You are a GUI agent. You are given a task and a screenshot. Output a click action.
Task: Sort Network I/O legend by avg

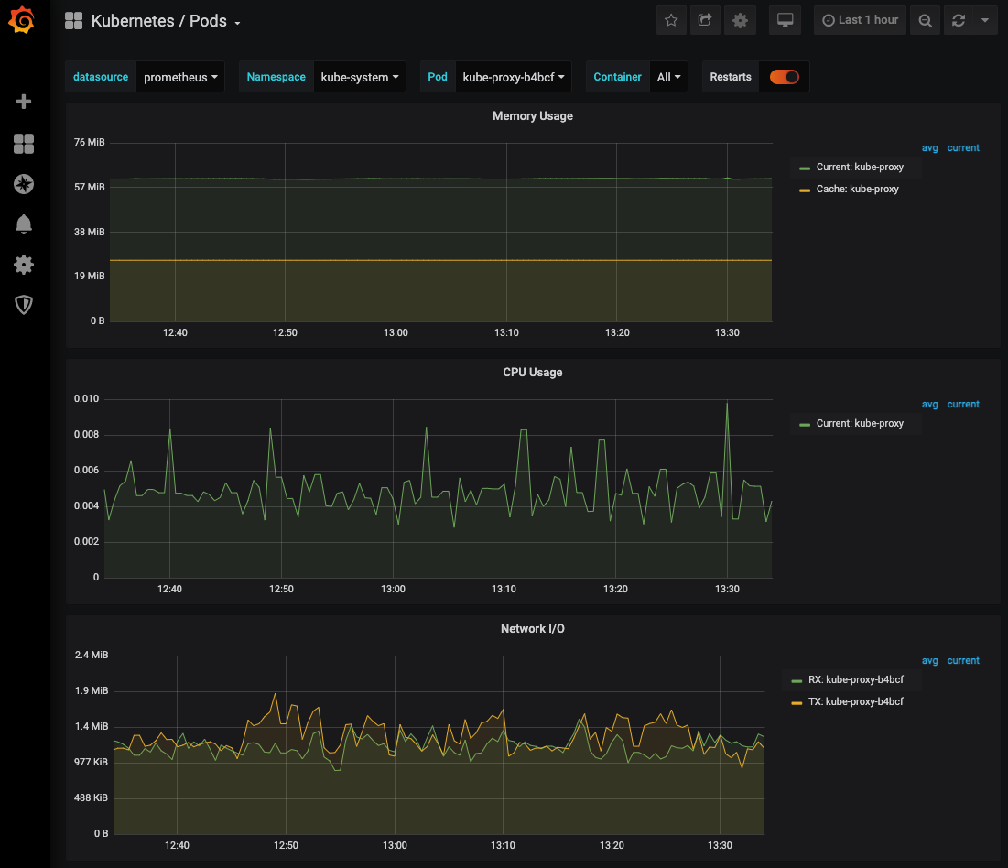click(x=929, y=661)
